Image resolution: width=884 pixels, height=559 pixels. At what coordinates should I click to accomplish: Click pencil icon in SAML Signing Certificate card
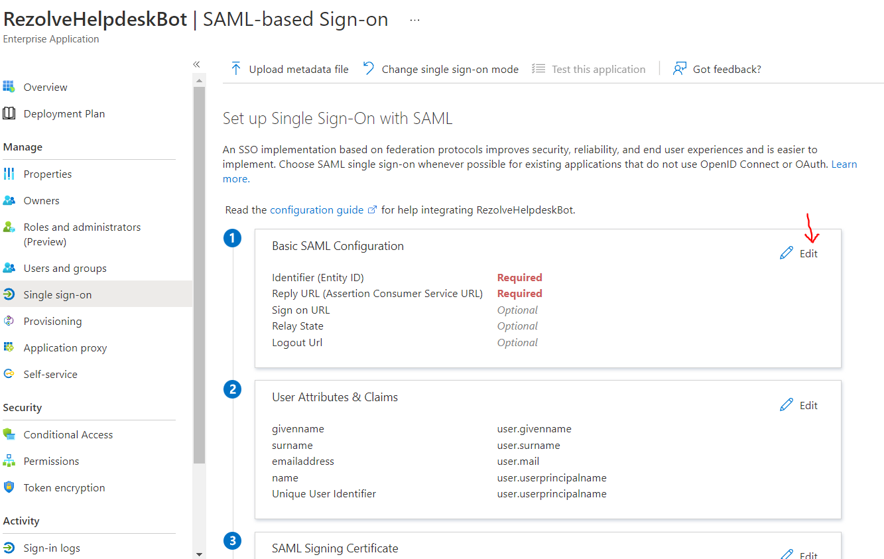tap(787, 555)
